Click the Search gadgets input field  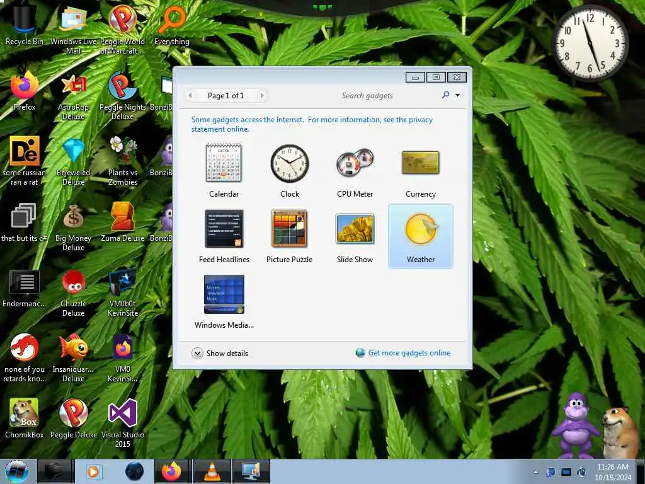[x=388, y=96]
